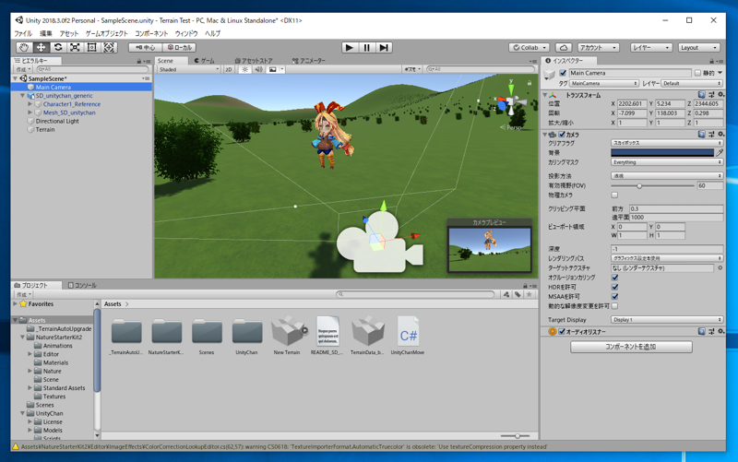Click the warning icon in status bar
Viewport: 738px width, 462px height.
(x=16, y=446)
